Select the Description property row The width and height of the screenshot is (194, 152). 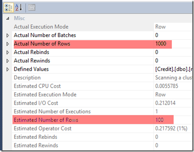102,78
